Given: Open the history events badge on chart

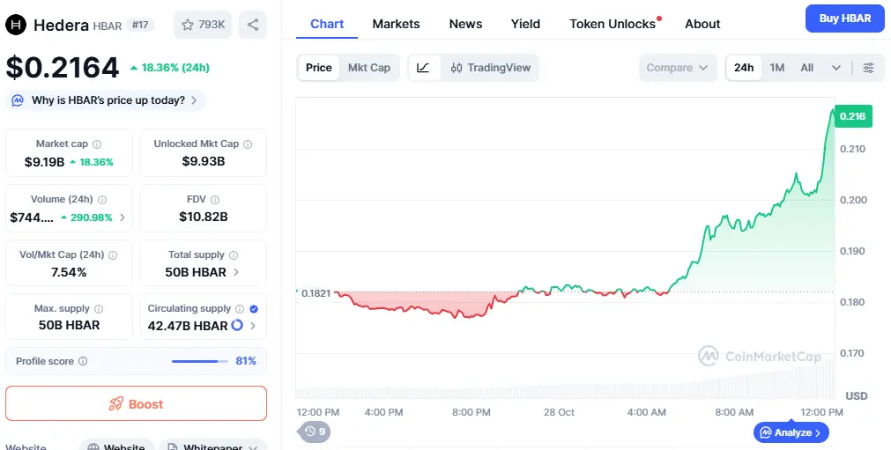Looking at the screenshot, I should click(315, 432).
